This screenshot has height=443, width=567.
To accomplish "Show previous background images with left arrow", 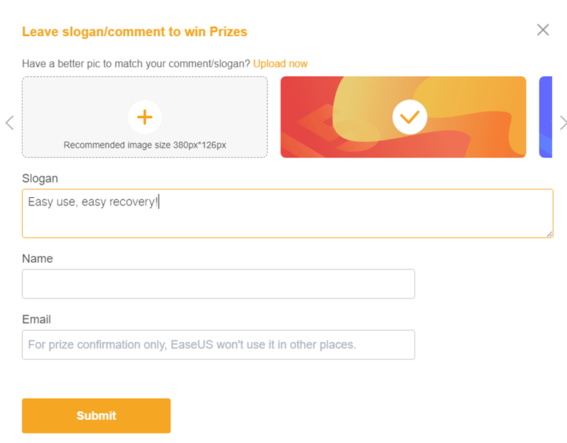I will click(x=10, y=123).
